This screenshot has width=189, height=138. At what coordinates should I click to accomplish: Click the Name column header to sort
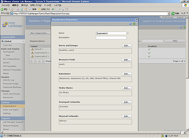(x=34, y=46)
